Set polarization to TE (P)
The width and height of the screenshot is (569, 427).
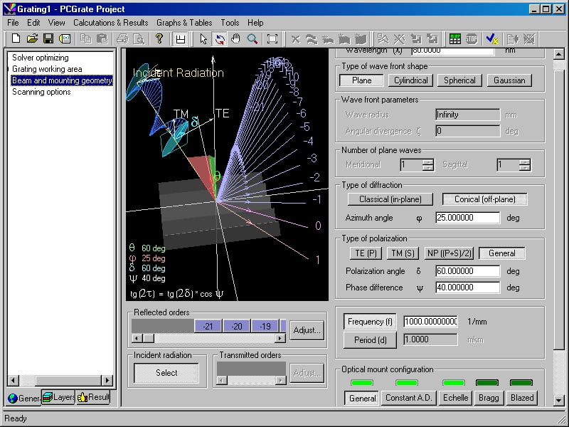(366, 253)
